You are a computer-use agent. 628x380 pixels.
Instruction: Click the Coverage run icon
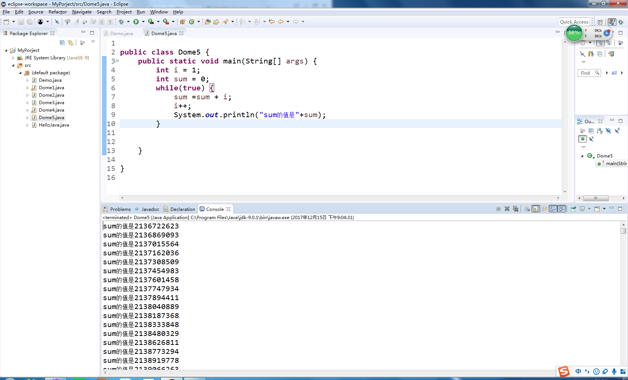click(151, 22)
